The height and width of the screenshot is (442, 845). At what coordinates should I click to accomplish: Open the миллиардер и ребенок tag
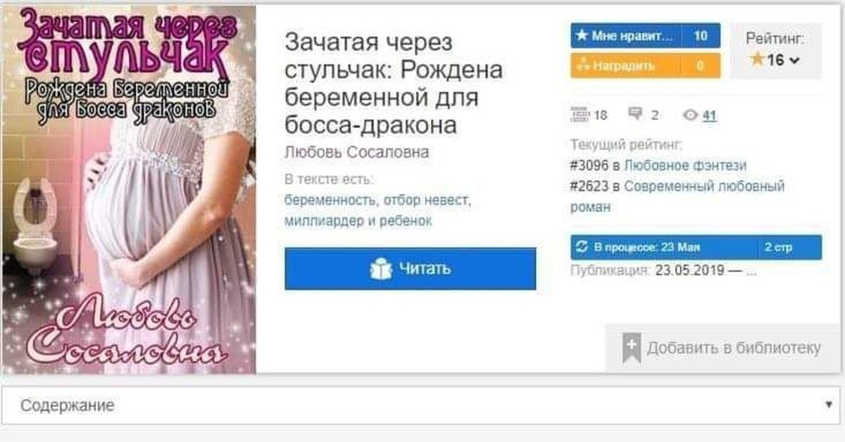pyautogui.click(x=358, y=221)
